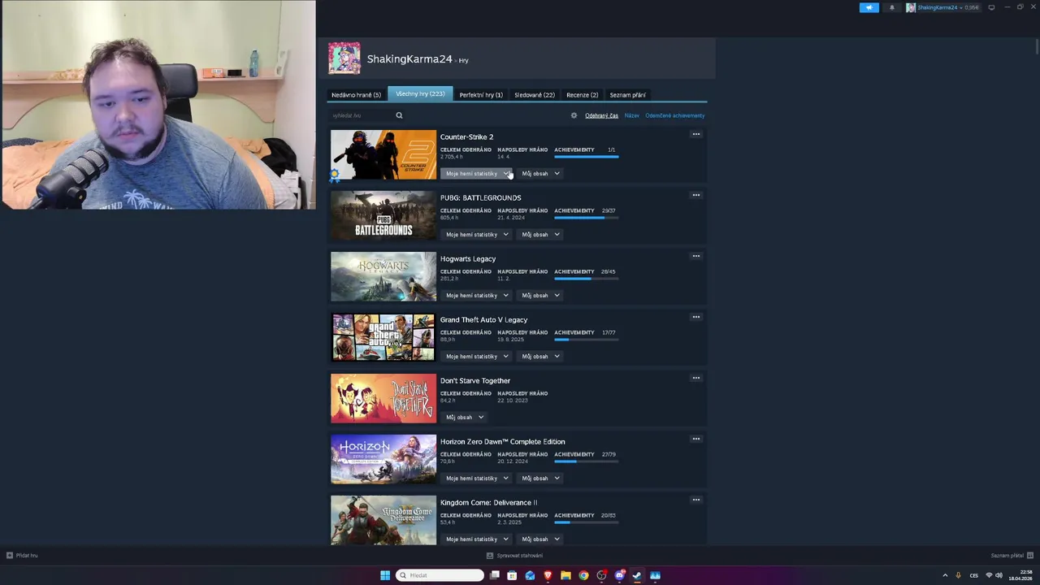Open Don't Starve Together more options
This screenshot has width=1040, height=585.
[x=695, y=378]
